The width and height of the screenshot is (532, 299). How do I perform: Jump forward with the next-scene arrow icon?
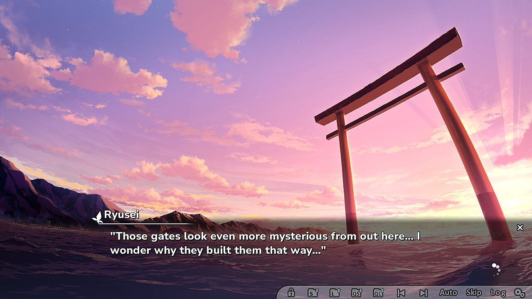(x=423, y=293)
